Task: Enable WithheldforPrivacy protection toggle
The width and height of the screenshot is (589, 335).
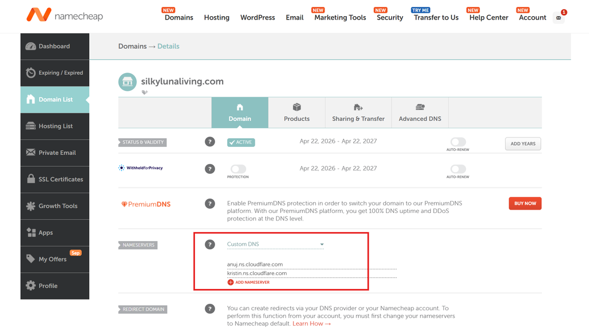Action: [x=238, y=169]
